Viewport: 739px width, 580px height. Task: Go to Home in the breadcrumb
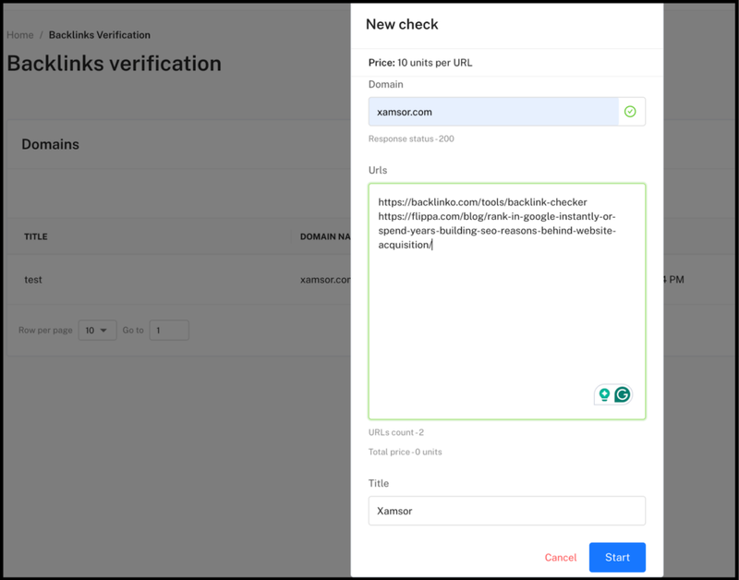(19, 35)
